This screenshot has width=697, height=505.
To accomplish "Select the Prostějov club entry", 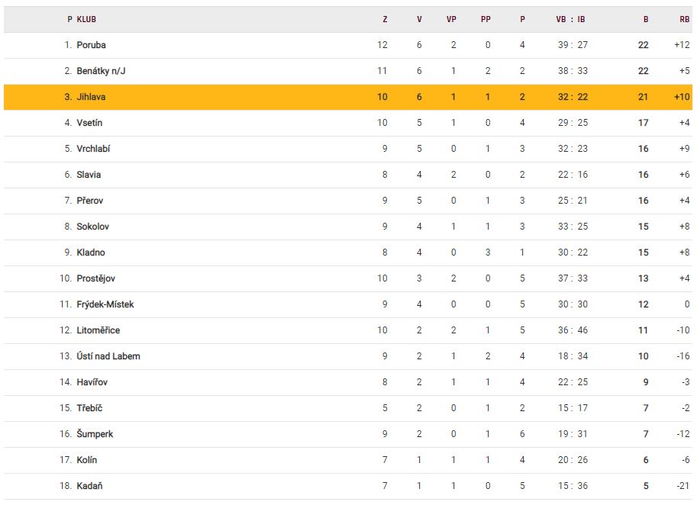I will coord(95,278).
